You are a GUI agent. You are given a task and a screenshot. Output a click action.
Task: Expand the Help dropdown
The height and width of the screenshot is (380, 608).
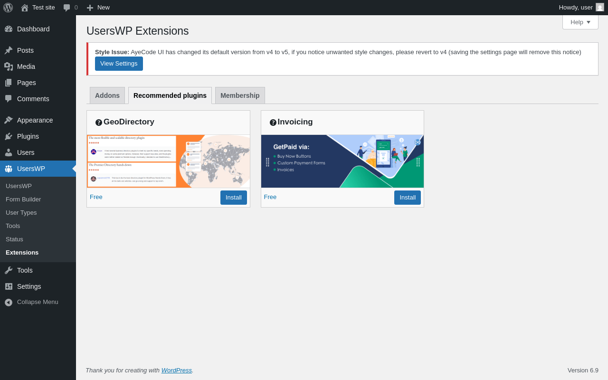(580, 22)
